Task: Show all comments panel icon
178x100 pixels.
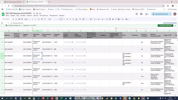Action: [x=141, y=14]
